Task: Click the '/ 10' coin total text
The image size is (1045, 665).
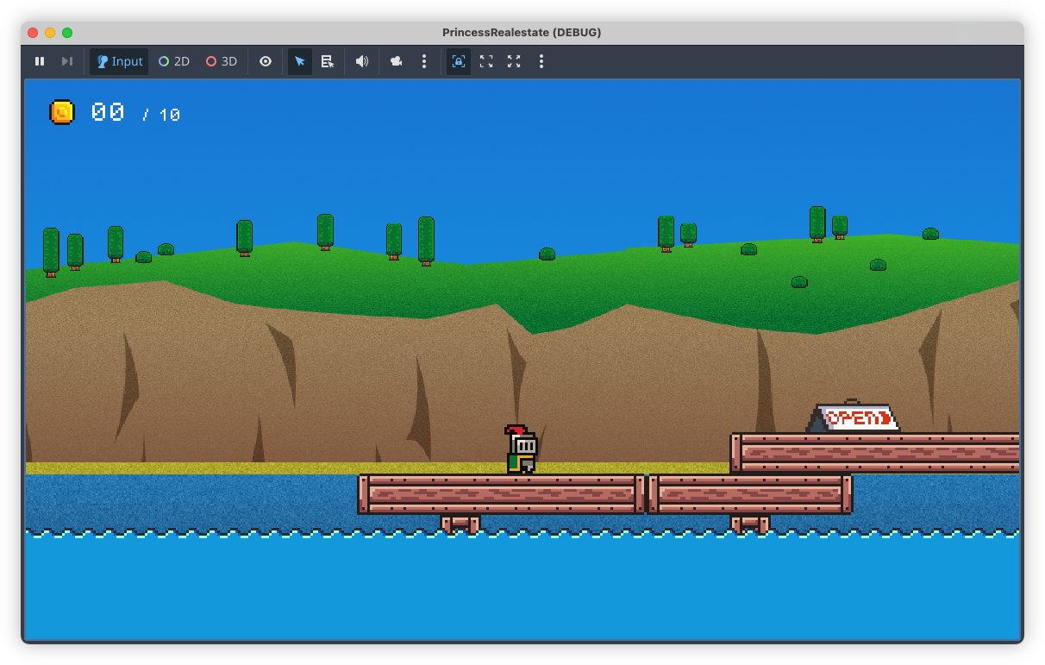Action: (x=161, y=115)
